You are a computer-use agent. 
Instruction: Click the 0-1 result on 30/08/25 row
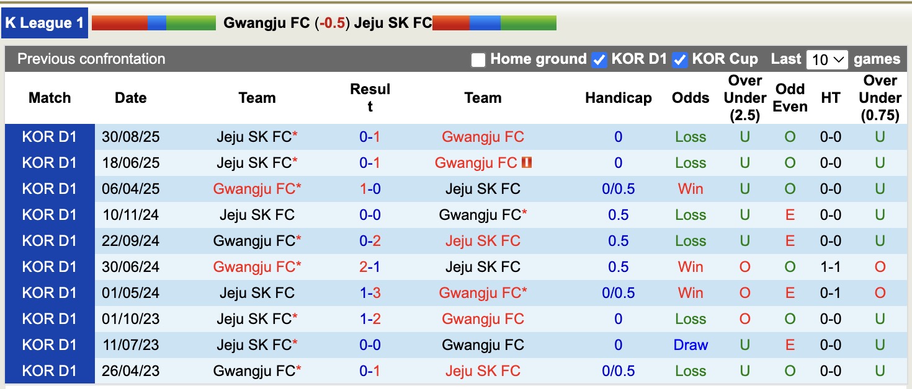(370, 137)
